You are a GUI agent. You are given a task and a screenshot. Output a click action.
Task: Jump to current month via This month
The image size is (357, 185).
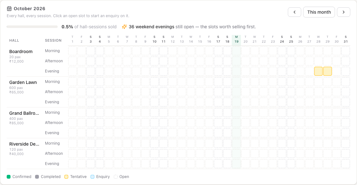319,12
